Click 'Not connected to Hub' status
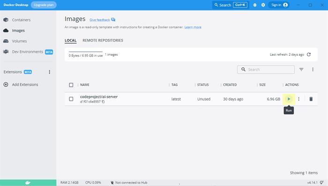Screen dimensions: 328x186 tap(129, 183)
